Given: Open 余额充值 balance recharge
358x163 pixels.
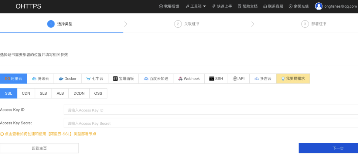Looking at the screenshot, I should tap(298, 6).
